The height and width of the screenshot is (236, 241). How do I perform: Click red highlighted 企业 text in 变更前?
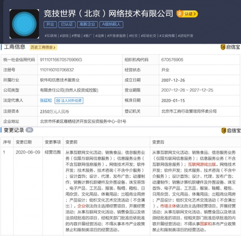point(81,206)
